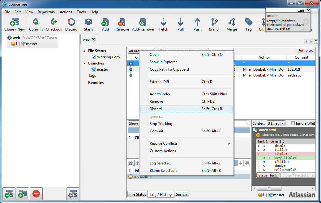Click the Author column header
The height and width of the screenshot is (203, 321).
[x=264, y=57]
